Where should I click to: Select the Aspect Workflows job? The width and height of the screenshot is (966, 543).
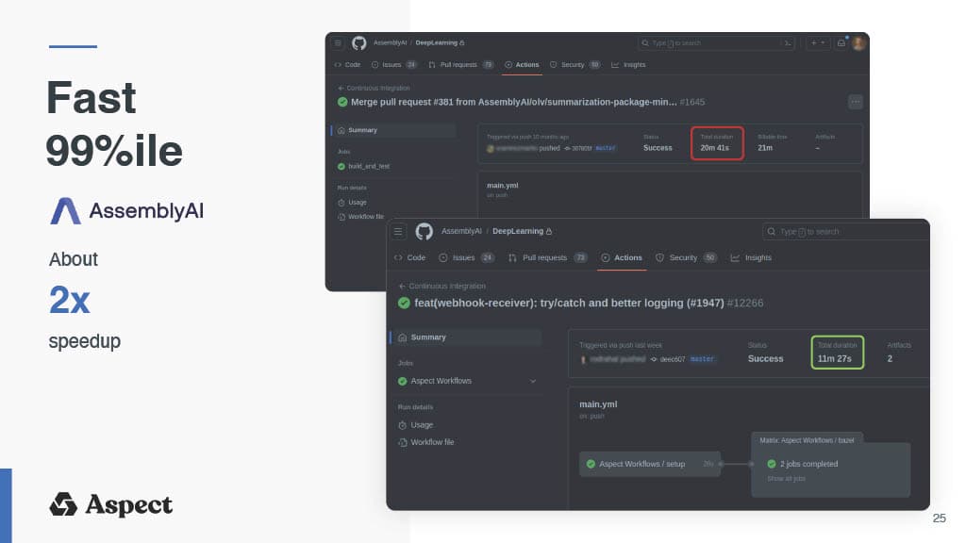point(441,381)
